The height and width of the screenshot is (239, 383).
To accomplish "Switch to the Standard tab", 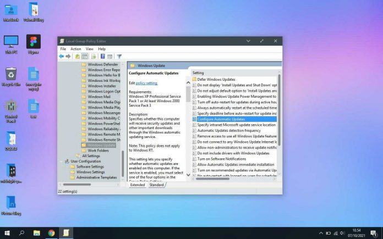I will click(157, 185).
